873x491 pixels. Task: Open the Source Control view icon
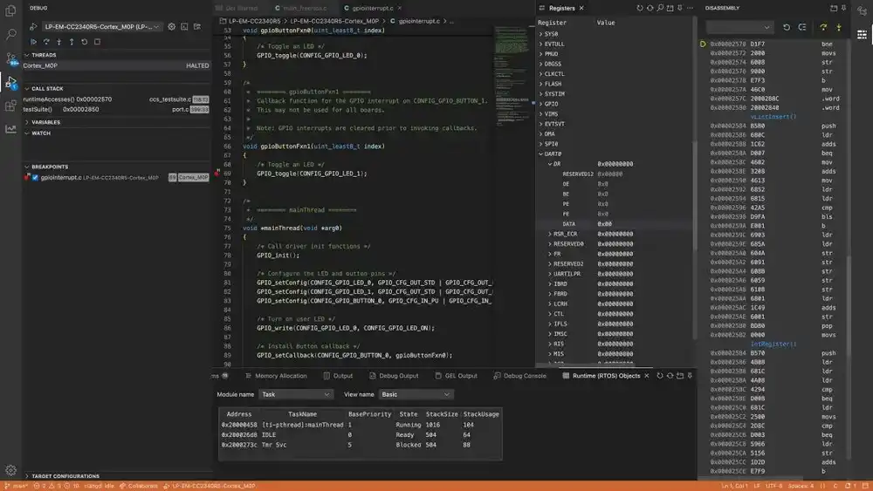click(10, 58)
